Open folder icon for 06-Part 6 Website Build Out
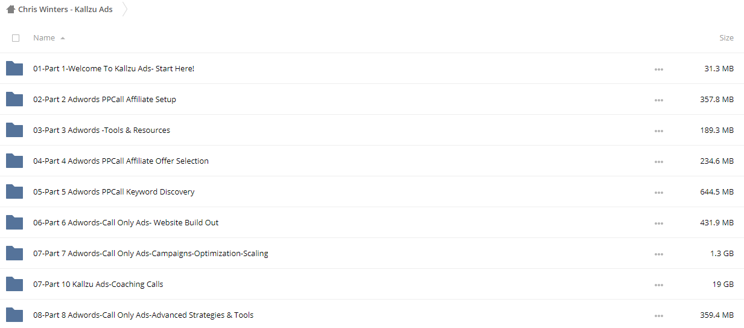 pos(14,222)
